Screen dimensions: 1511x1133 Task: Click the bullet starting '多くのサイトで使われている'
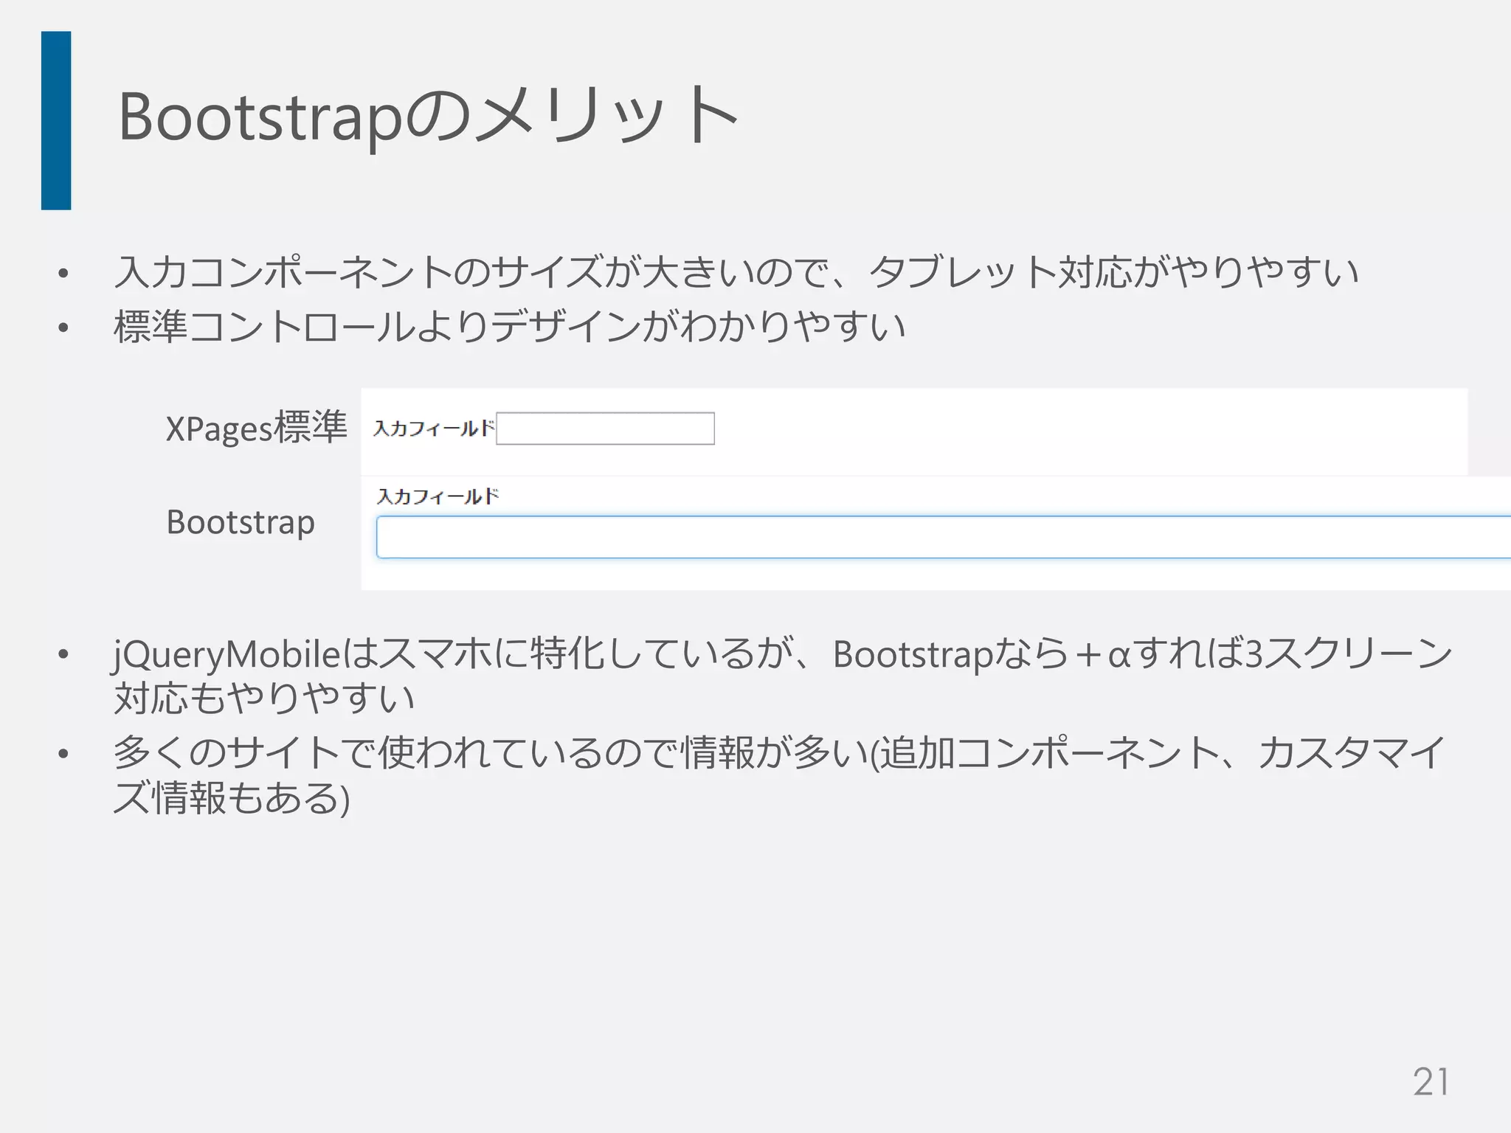778,775
